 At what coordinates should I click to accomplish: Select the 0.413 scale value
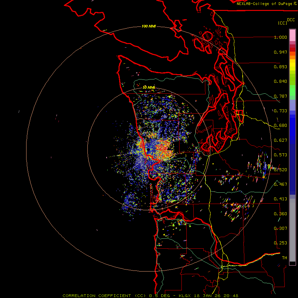pos(280,199)
